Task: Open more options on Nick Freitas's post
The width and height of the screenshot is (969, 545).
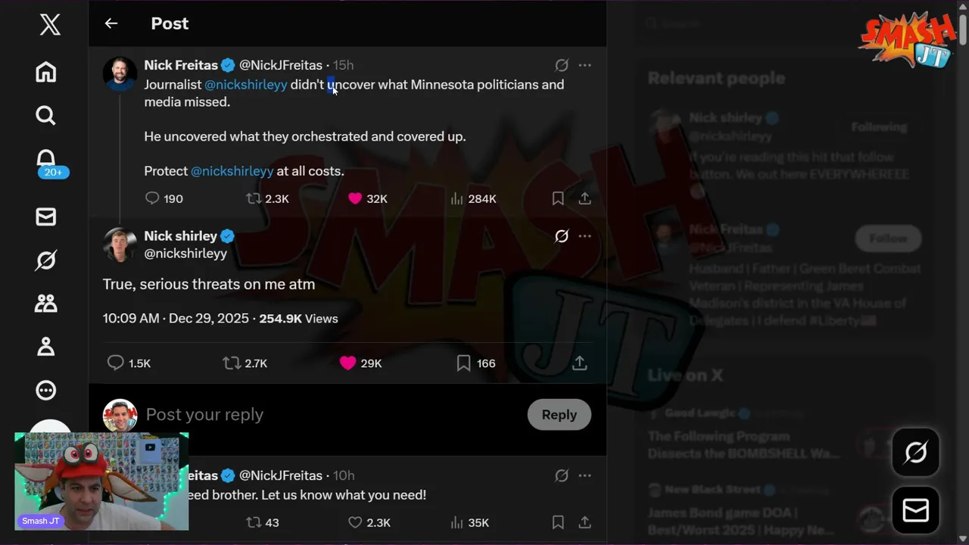Action: point(584,65)
